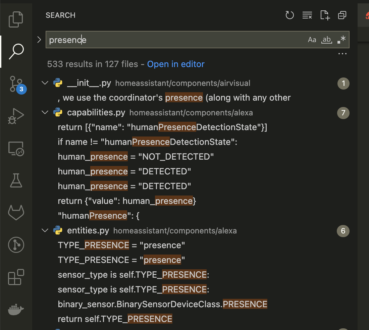This screenshot has width=369, height=330.
Task: Select the Source Control icon showing 3 changes
Action: tap(16, 84)
